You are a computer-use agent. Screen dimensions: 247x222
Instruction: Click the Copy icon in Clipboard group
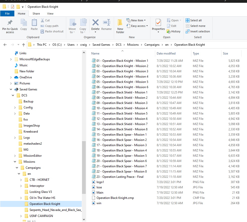pos(24,22)
